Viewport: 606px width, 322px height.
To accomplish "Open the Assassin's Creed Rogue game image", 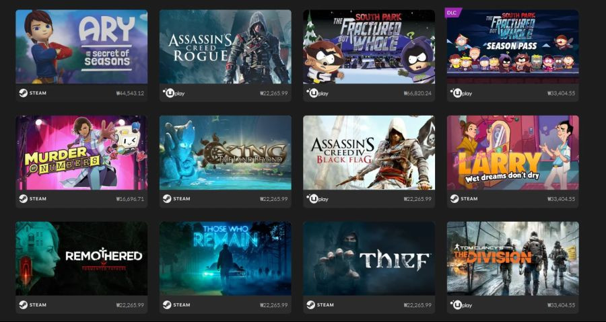I will pos(226,46).
